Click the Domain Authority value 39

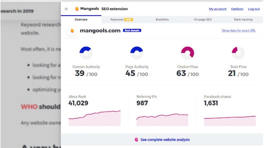pos(80,73)
